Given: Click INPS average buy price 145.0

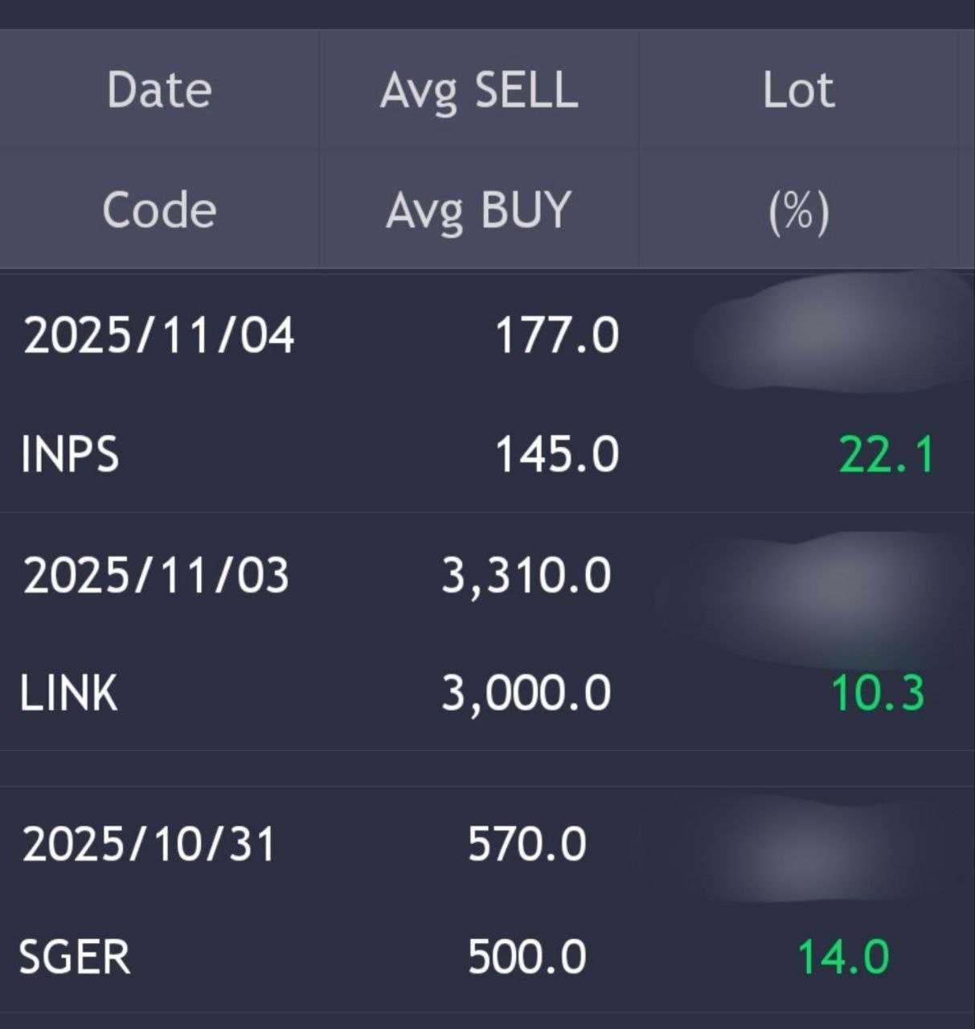Looking at the screenshot, I should click(556, 454).
